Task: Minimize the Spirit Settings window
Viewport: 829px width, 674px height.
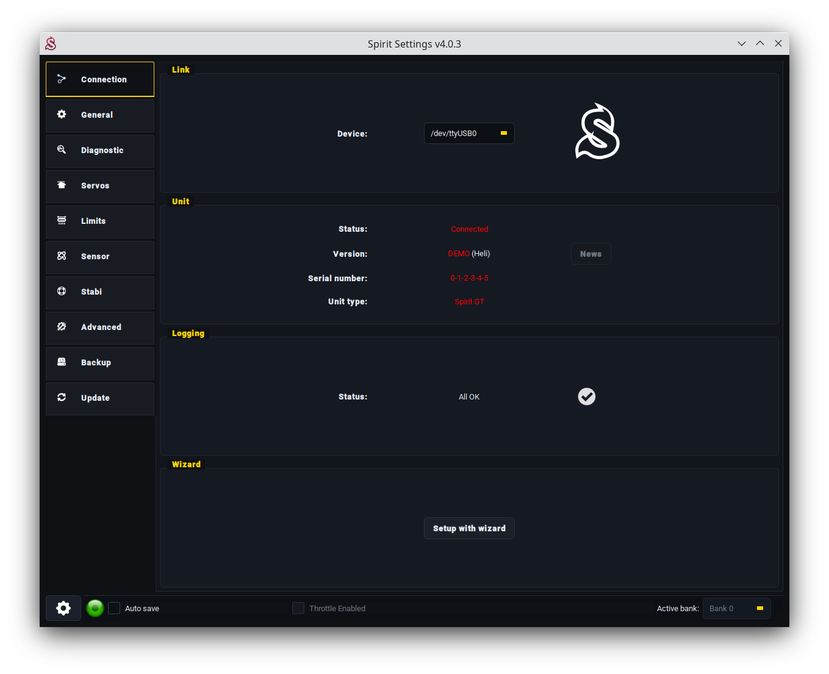Action: click(742, 43)
